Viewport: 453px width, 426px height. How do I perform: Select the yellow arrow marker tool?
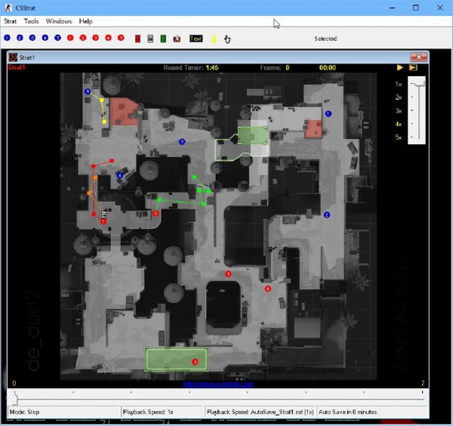coord(214,39)
